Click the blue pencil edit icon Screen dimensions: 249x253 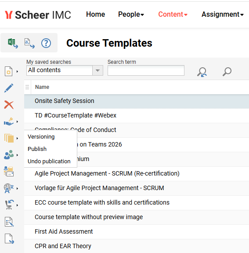click(x=9, y=88)
